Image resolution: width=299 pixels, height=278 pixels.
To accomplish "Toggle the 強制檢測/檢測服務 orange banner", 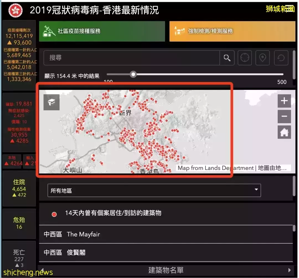I will 232,31.
